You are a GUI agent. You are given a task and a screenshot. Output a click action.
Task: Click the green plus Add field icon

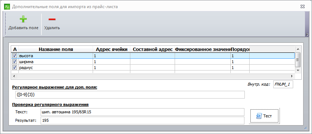(x=23, y=19)
